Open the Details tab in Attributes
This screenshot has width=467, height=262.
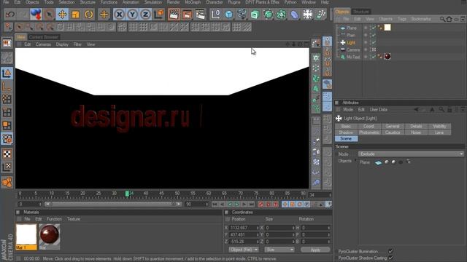tap(416, 126)
